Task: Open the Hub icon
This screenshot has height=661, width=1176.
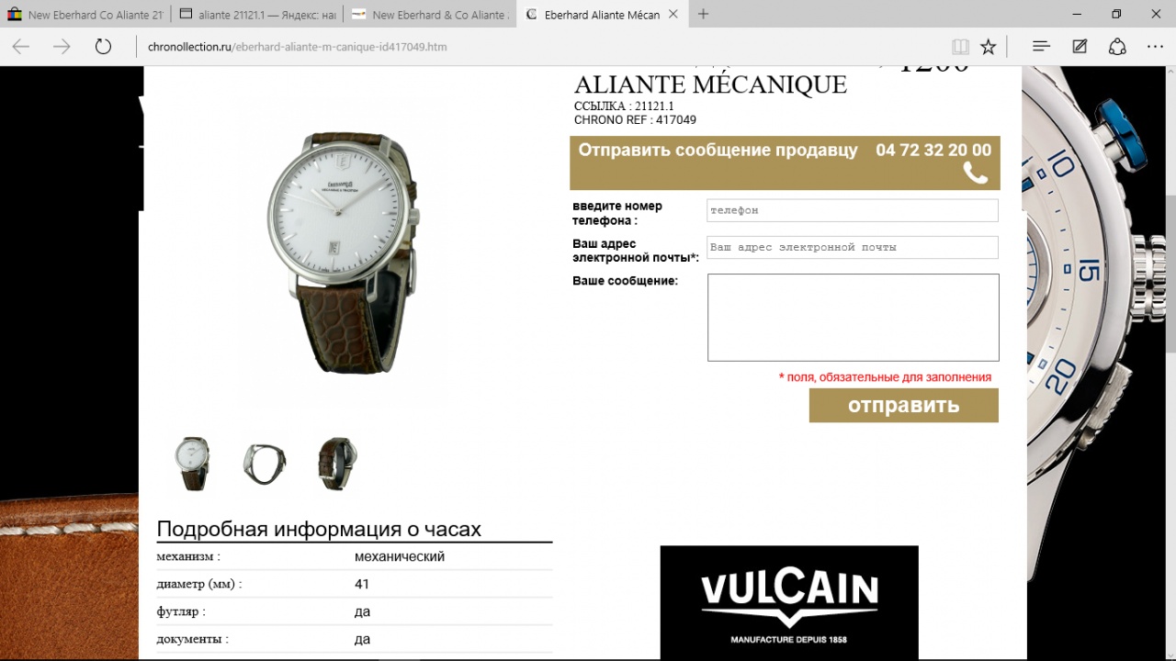Action: coord(1041,47)
